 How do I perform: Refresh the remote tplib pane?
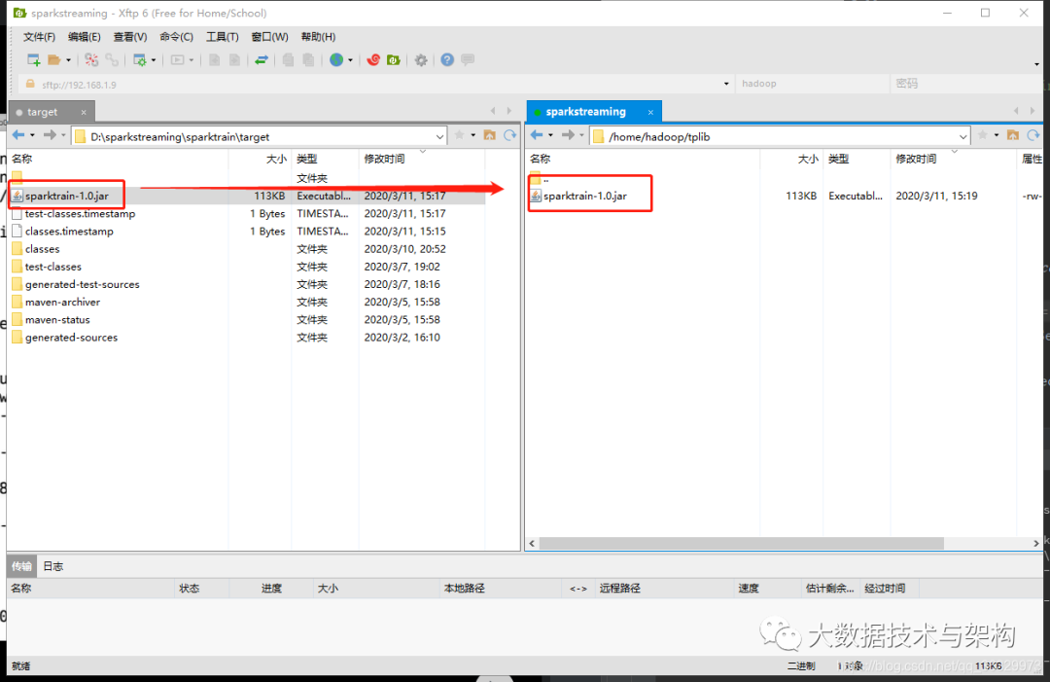click(1033, 135)
